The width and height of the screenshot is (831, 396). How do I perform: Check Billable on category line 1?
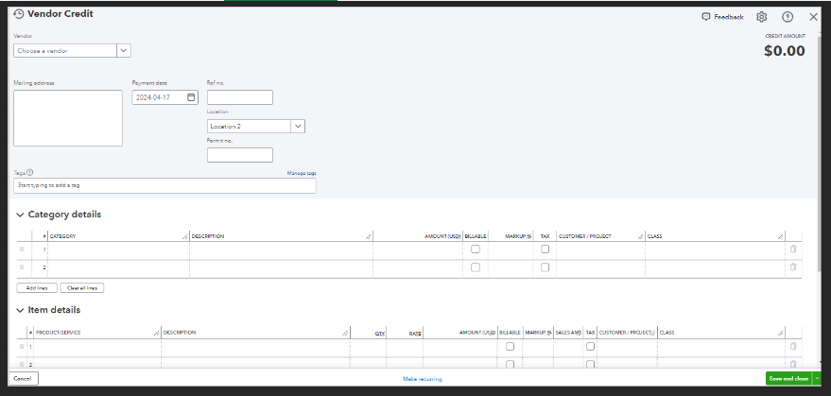[476, 250]
